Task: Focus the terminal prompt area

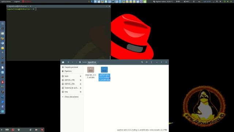Action: tap(58, 34)
